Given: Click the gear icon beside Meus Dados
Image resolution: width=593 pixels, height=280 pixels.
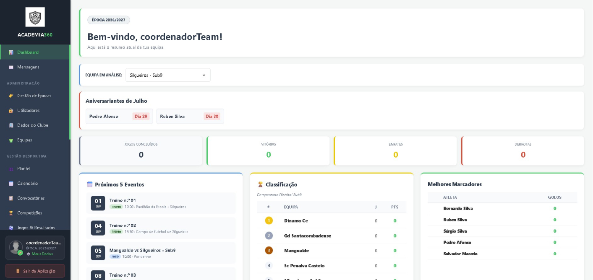Looking at the screenshot, I should 29,254.
